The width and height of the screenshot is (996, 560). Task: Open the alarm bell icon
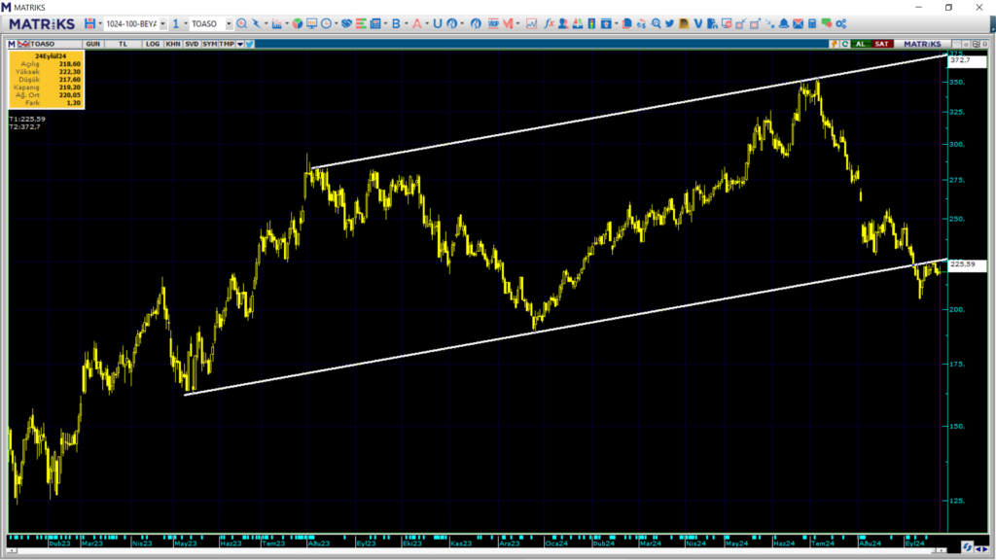tap(784, 23)
